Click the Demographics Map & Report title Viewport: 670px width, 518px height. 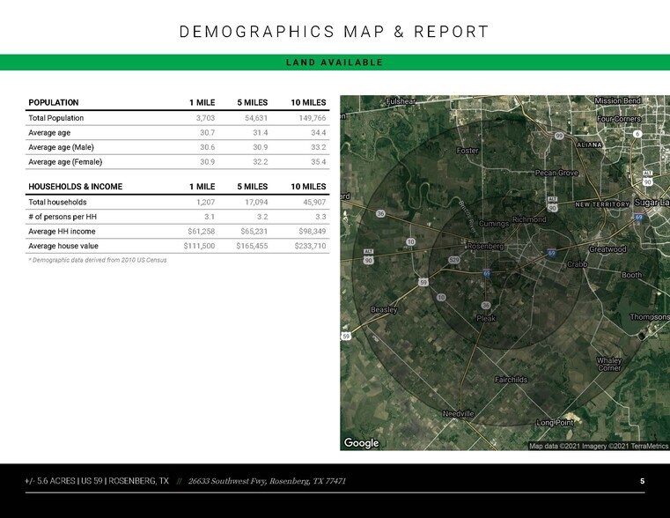point(334,32)
